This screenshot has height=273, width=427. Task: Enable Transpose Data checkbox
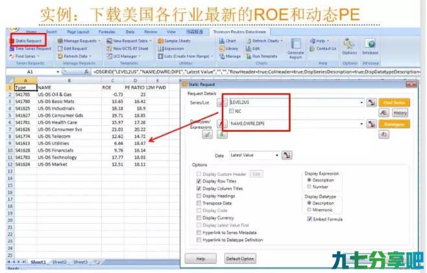[199, 203]
